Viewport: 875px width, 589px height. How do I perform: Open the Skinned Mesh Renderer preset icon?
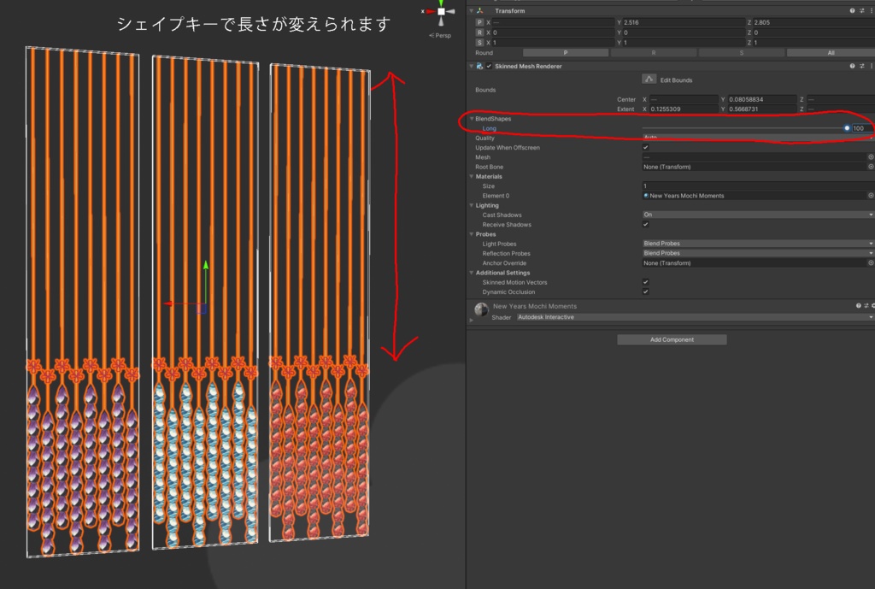862,66
